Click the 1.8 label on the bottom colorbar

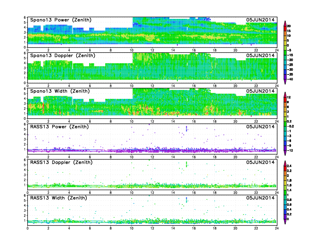[x=289, y=181]
